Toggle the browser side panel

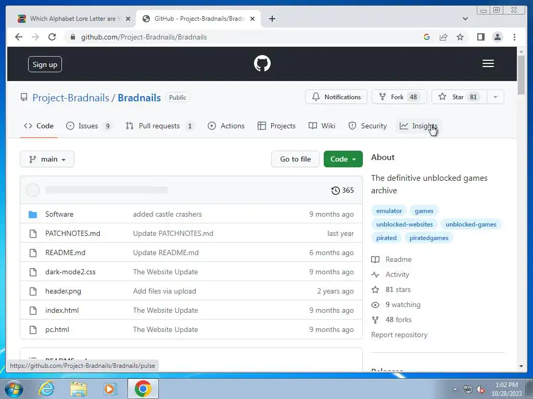tap(480, 37)
